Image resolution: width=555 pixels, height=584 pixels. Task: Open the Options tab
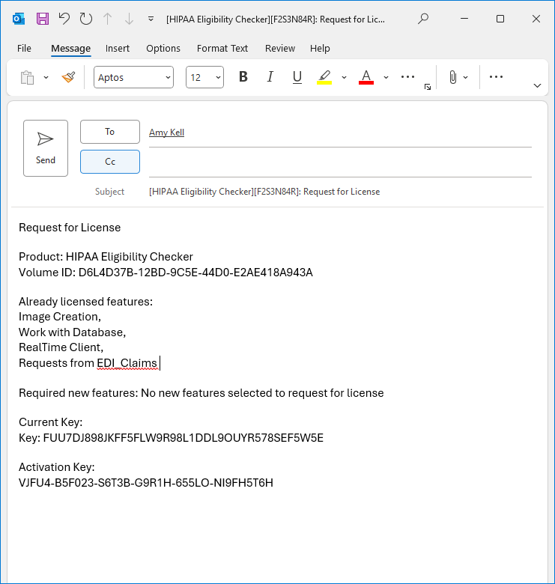point(163,49)
